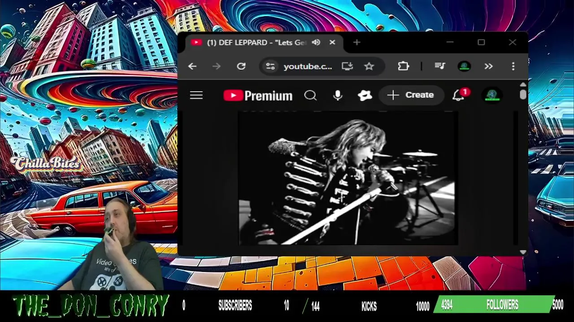Mute the tab via speaker icon

316,42
